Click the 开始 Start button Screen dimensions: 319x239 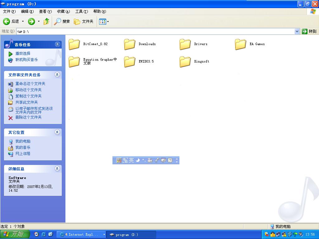[15, 234]
